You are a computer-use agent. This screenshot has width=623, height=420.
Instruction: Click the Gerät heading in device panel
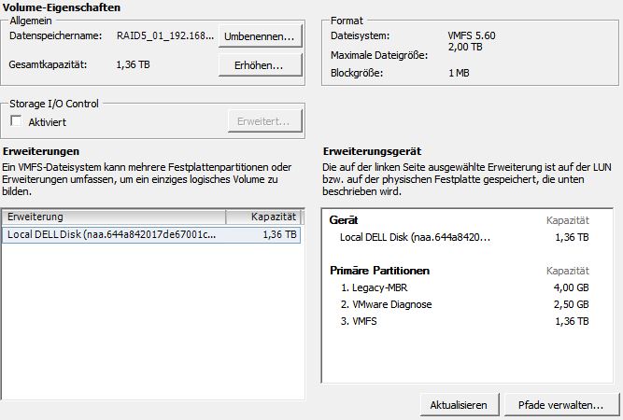pyautogui.click(x=346, y=220)
